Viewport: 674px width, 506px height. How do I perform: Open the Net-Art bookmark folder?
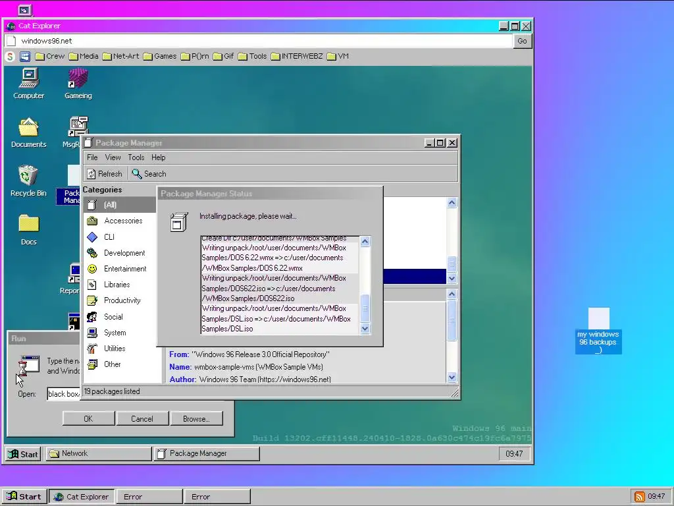(x=121, y=57)
